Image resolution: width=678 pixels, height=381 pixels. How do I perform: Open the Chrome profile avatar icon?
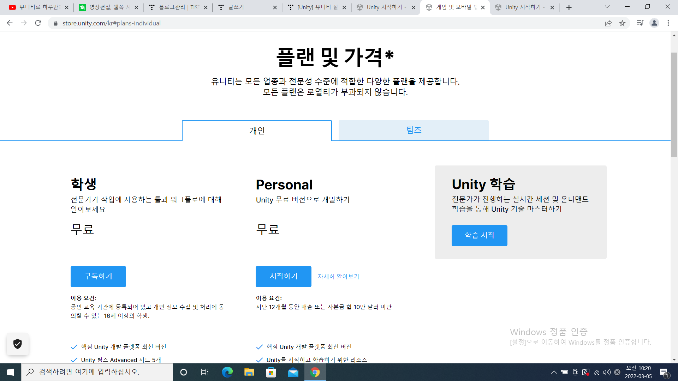[654, 23]
